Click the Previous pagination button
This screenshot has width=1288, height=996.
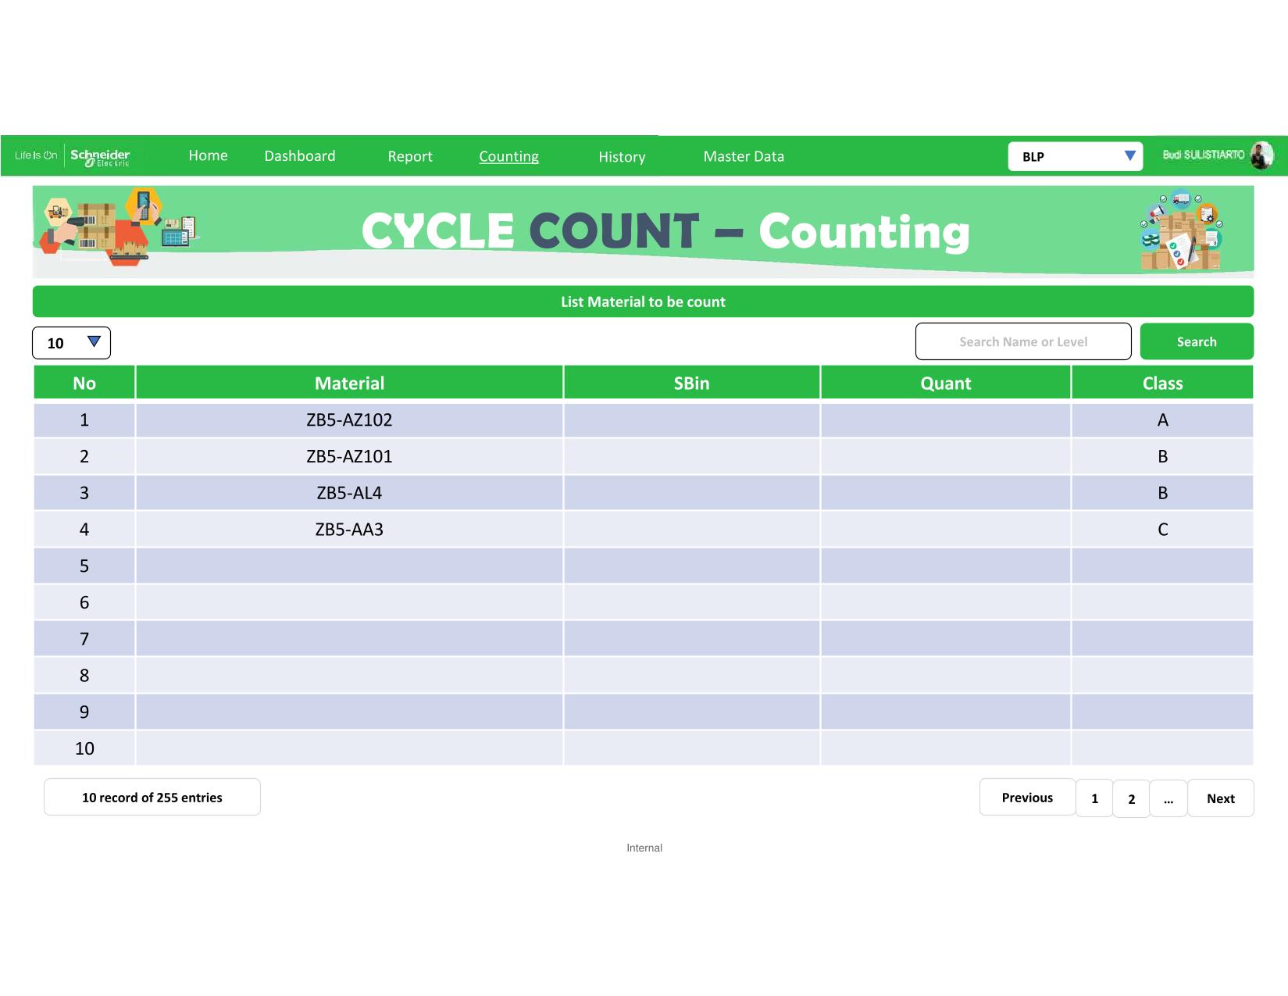[1027, 798]
